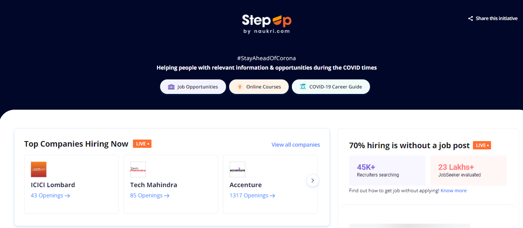Screen dimensions: 523x228
Task: Click the Tech Mahindra company logo
Action: tap(138, 169)
